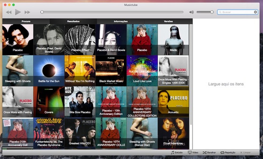Skip forward with the fast-forward button
263x159 pixels.
coord(27,12)
